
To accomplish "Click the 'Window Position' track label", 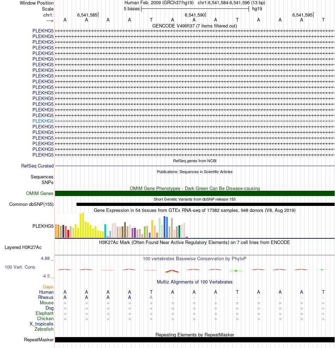I will pyautogui.click(x=37, y=3).
